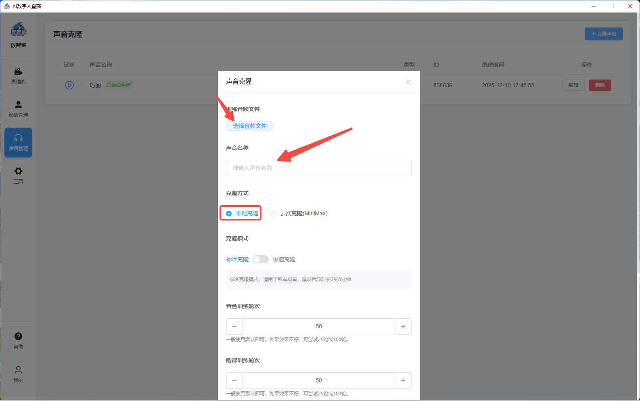Click the 克隆声音 button
The width and height of the screenshot is (640, 401).
[x=604, y=34]
